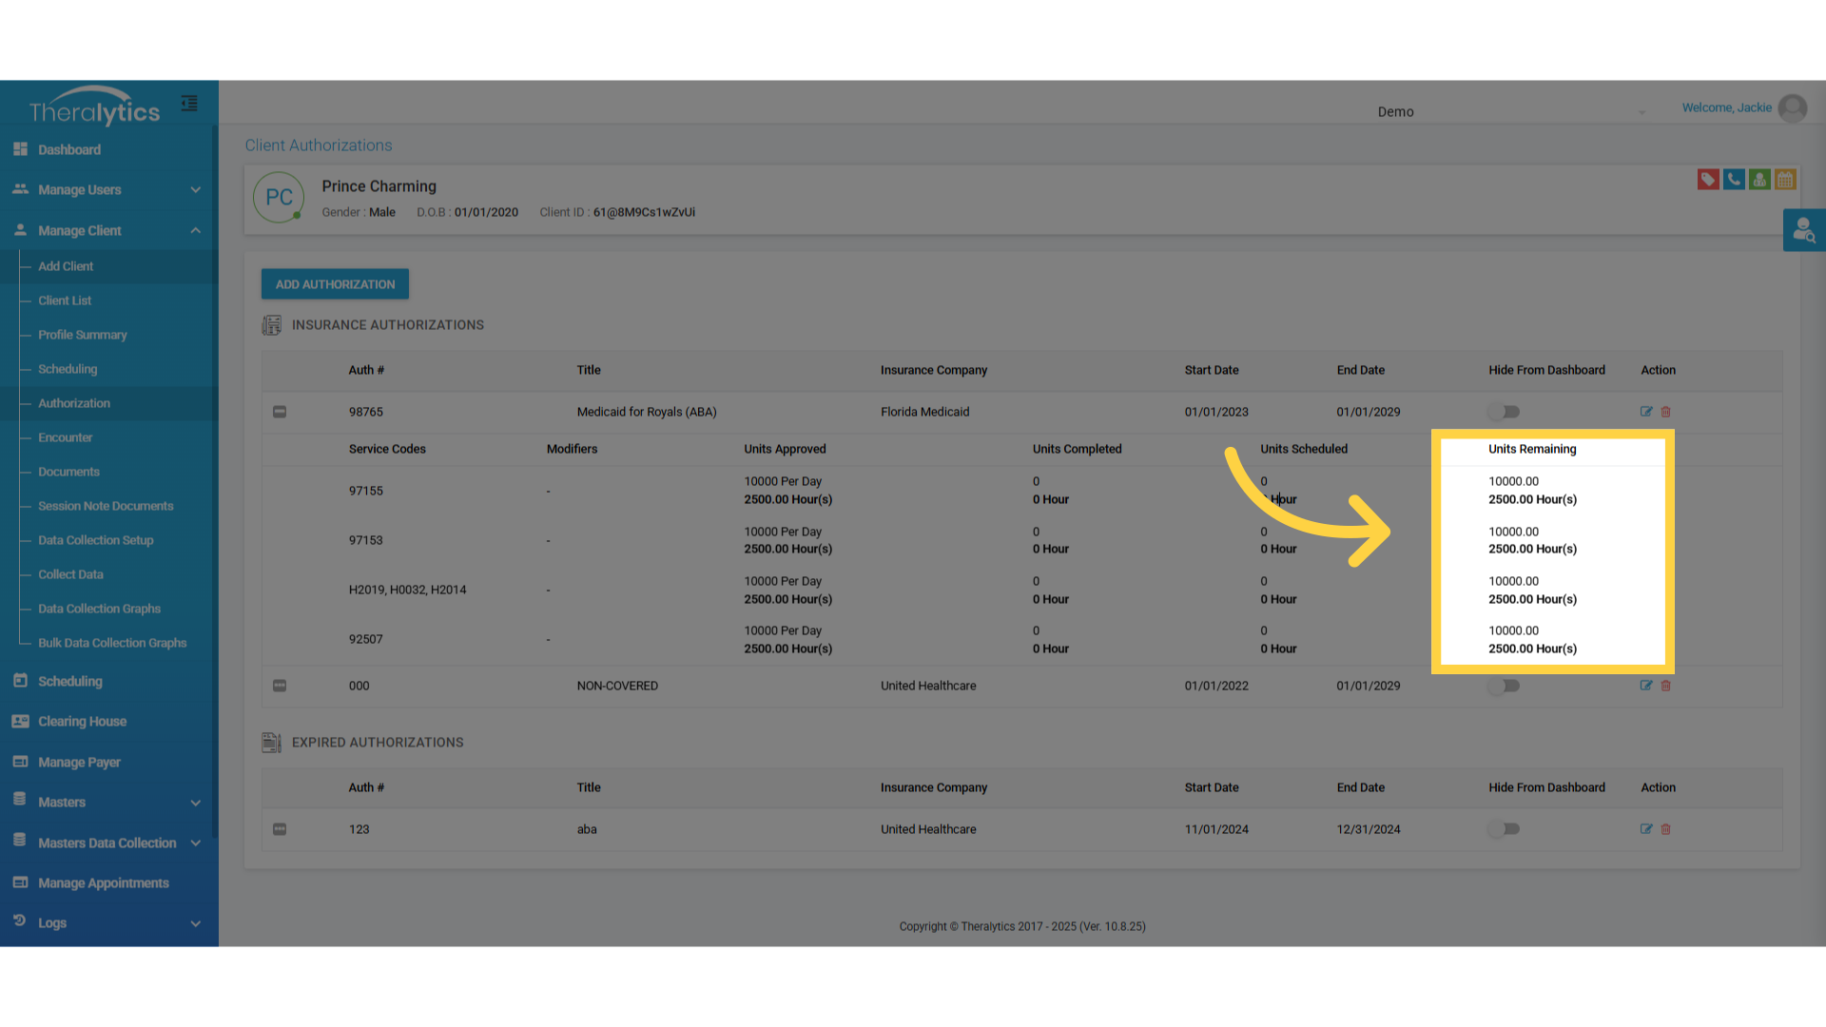
Task: Collapse the sidebar with the menu icon
Action: (189, 104)
